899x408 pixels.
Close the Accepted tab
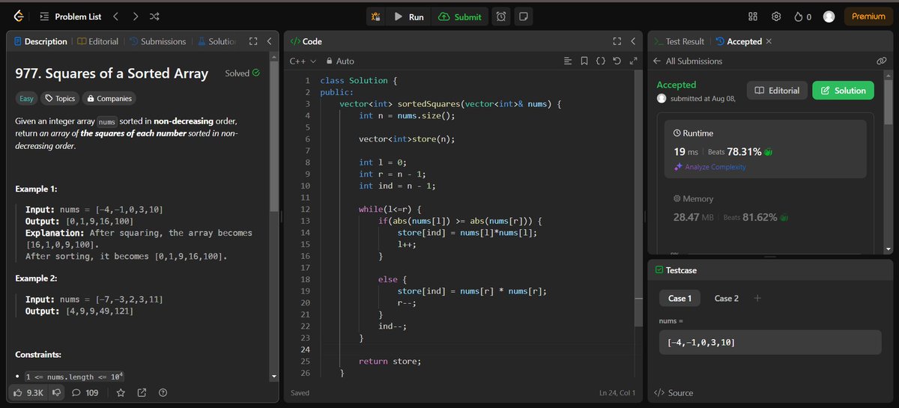coord(769,42)
